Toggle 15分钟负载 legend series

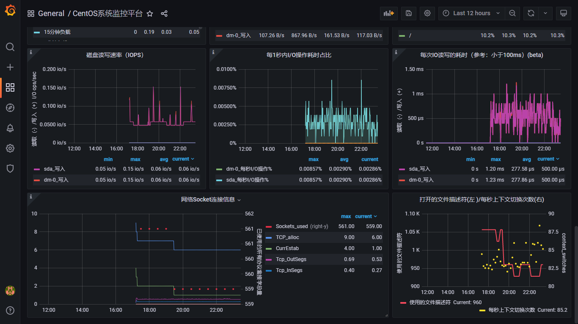pyautogui.click(x=57, y=32)
